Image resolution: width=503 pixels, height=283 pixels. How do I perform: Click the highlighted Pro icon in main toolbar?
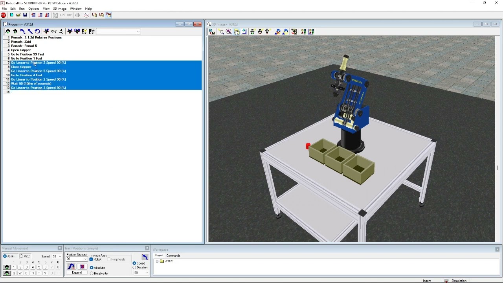pyautogui.click(x=108, y=15)
